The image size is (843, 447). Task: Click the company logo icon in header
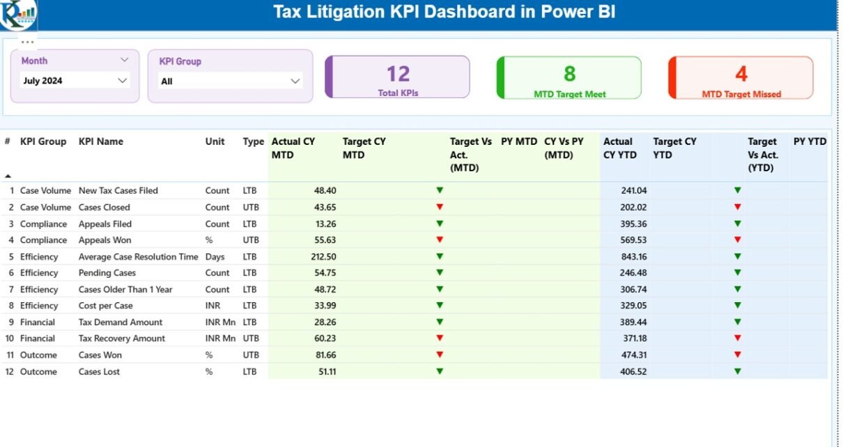tap(18, 14)
